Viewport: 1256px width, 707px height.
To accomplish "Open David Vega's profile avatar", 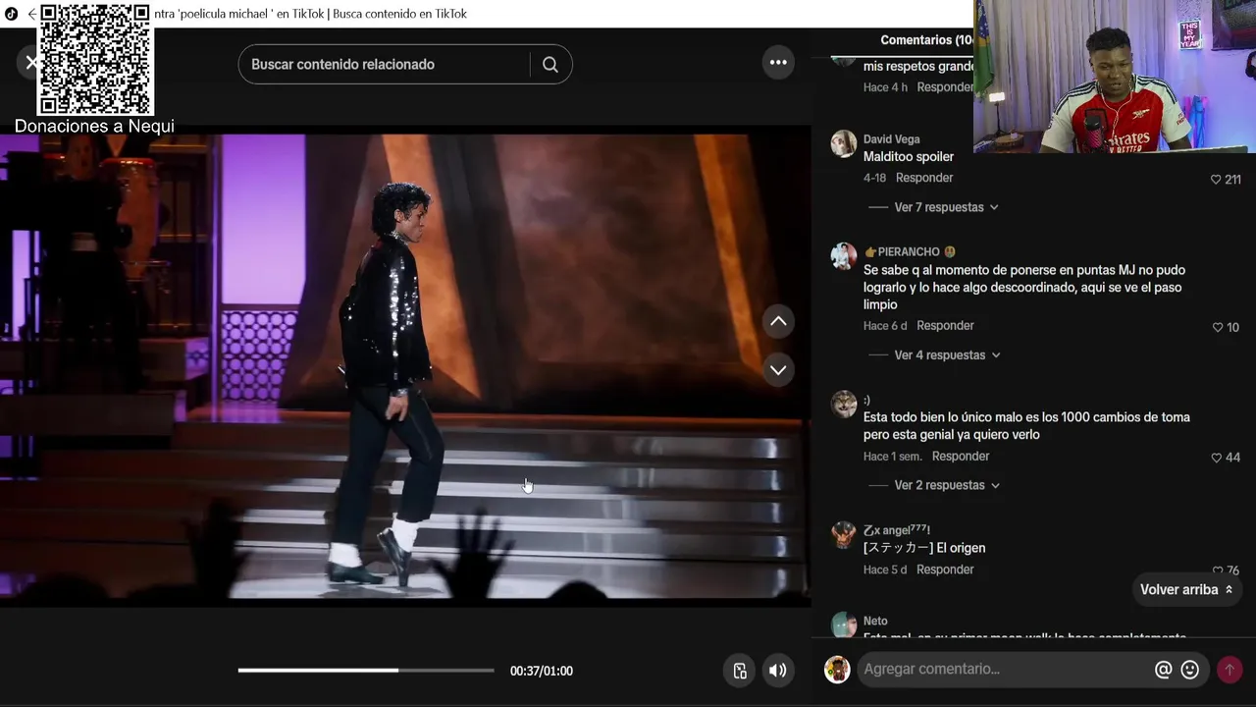I will (x=844, y=143).
